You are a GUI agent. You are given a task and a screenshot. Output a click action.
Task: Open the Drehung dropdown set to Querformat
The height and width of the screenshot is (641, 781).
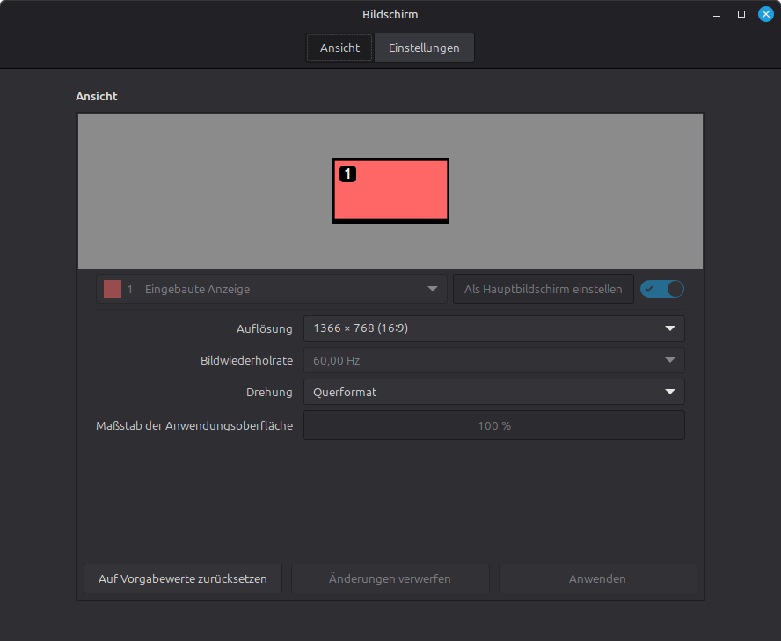click(493, 392)
